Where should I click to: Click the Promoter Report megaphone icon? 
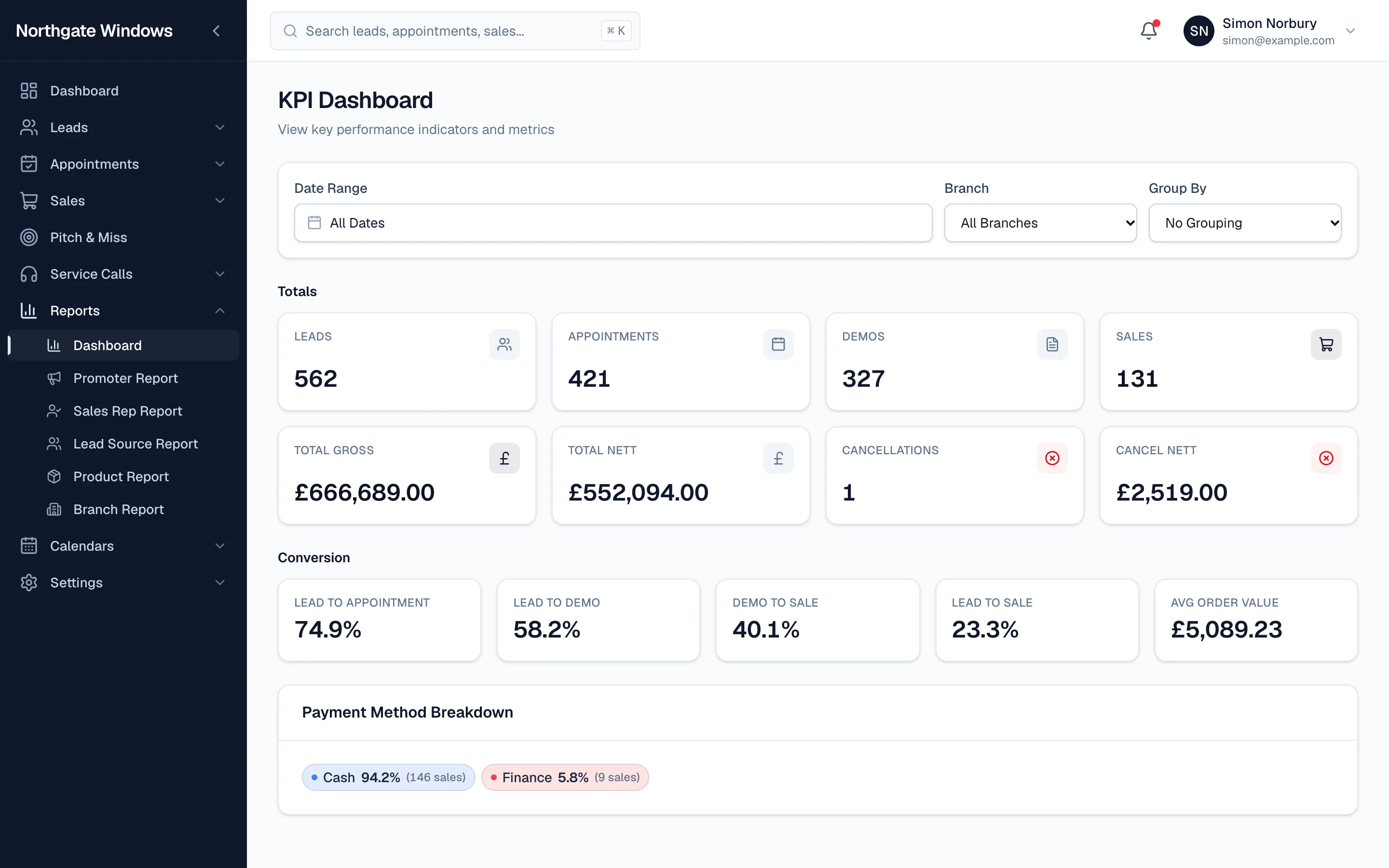pos(54,379)
